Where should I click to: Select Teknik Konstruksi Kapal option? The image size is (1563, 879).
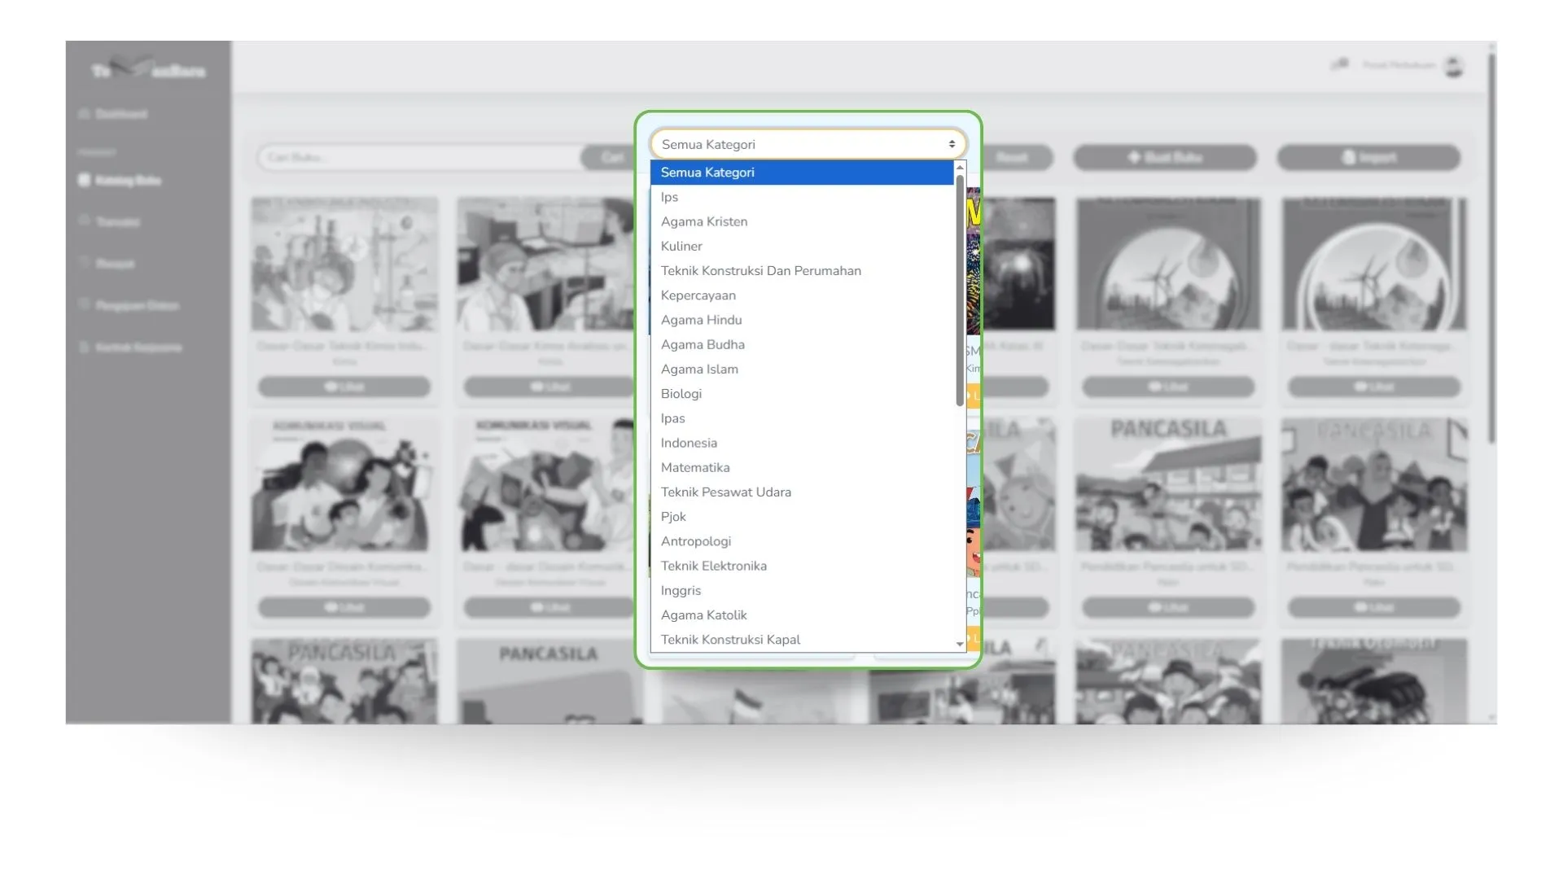[x=730, y=640]
